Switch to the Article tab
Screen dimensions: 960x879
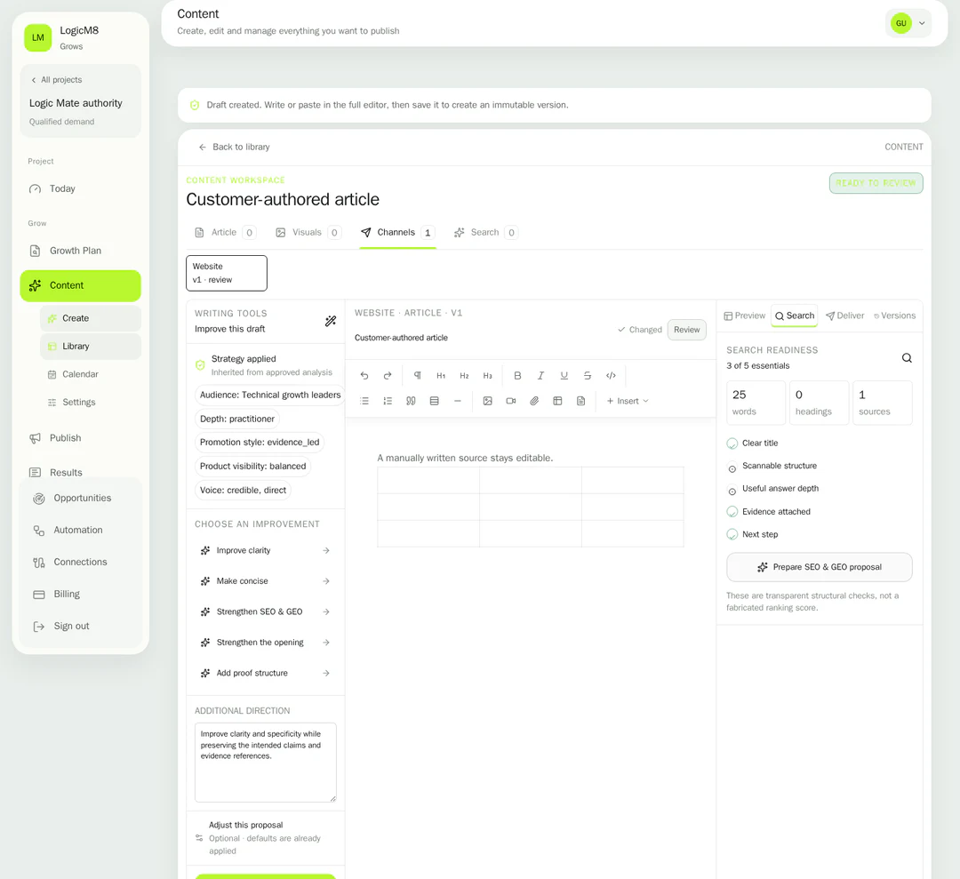(x=225, y=233)
